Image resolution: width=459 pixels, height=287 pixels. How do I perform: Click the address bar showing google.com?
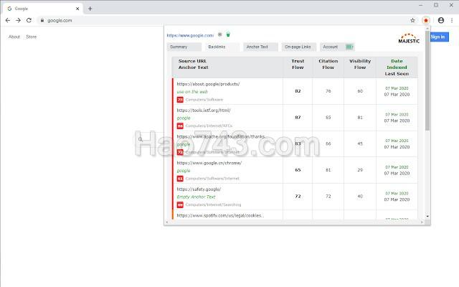point(222,20)
